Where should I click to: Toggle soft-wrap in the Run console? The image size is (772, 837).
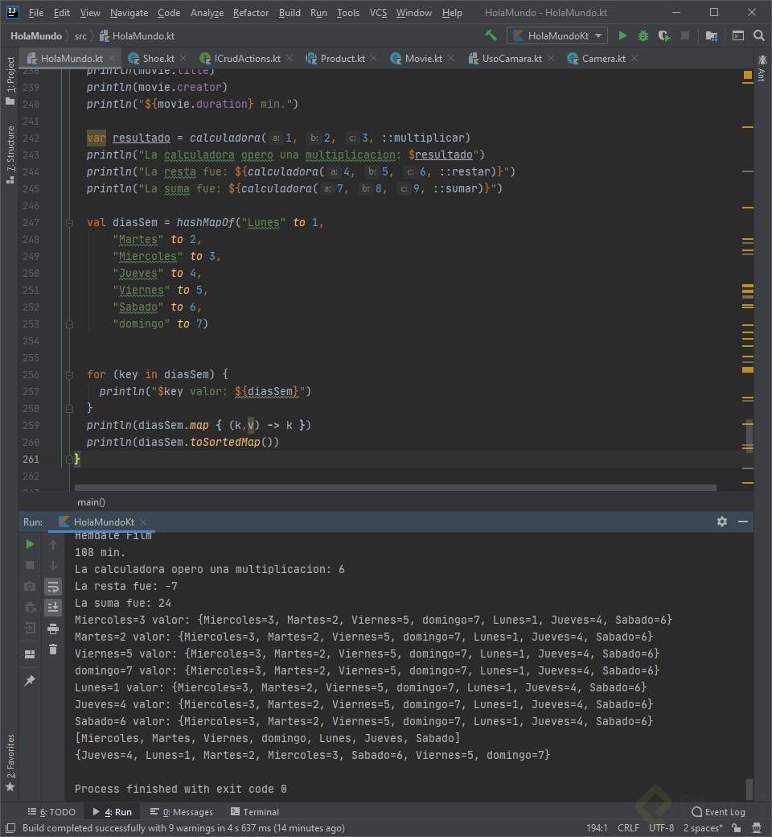[x=53, y=587]
